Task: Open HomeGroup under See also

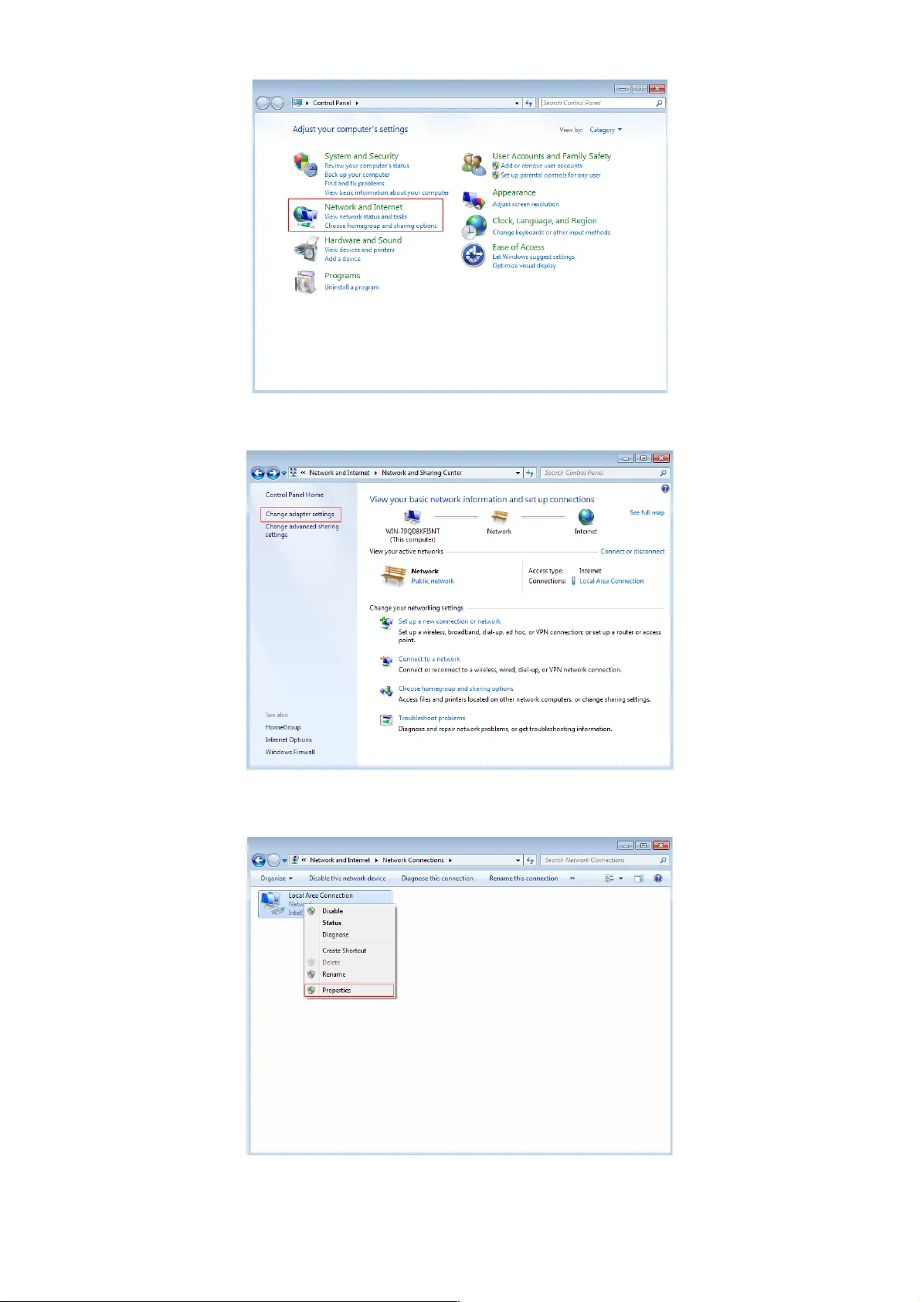Action: pos(283,727)
